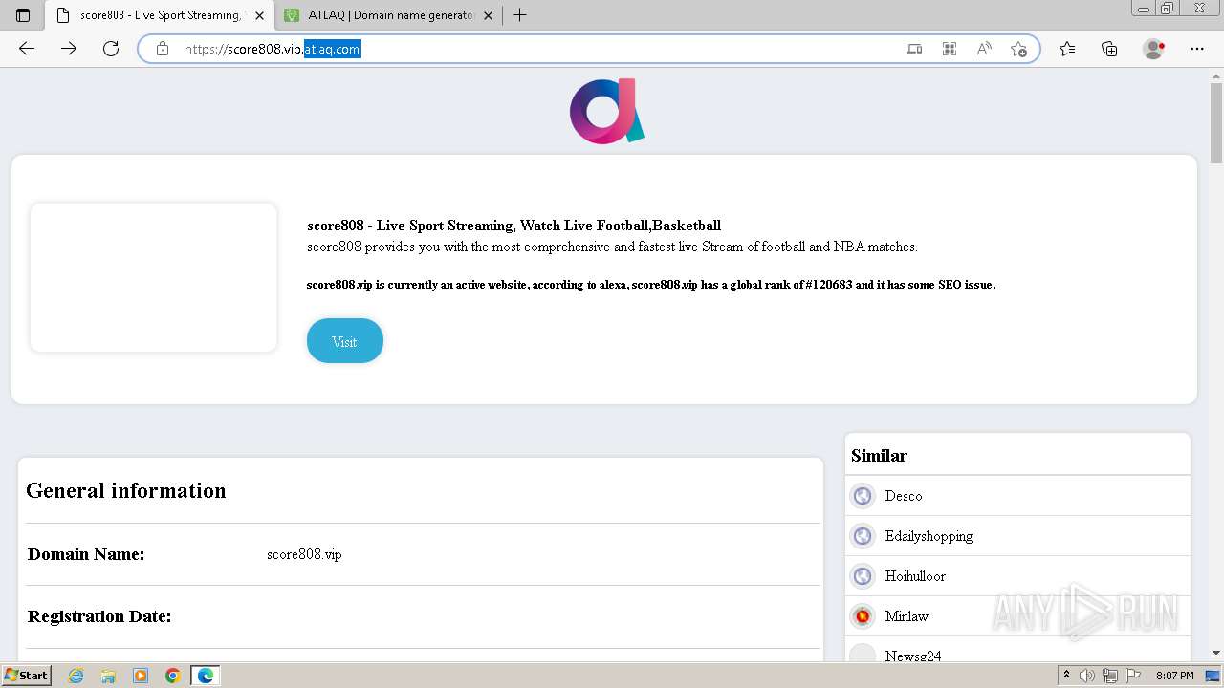Screen dimensions: 1224x688
Task: Open the Windows Start menu
Action: [x=27, y=676]
